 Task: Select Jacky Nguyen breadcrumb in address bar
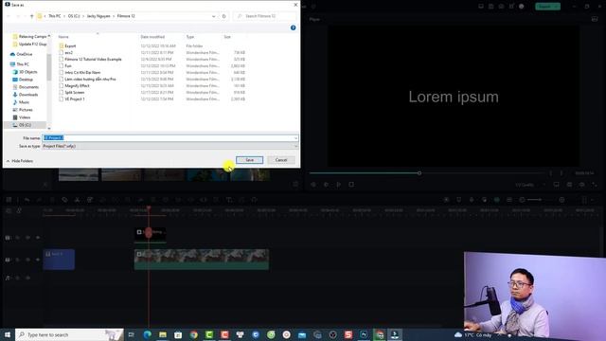98,16
